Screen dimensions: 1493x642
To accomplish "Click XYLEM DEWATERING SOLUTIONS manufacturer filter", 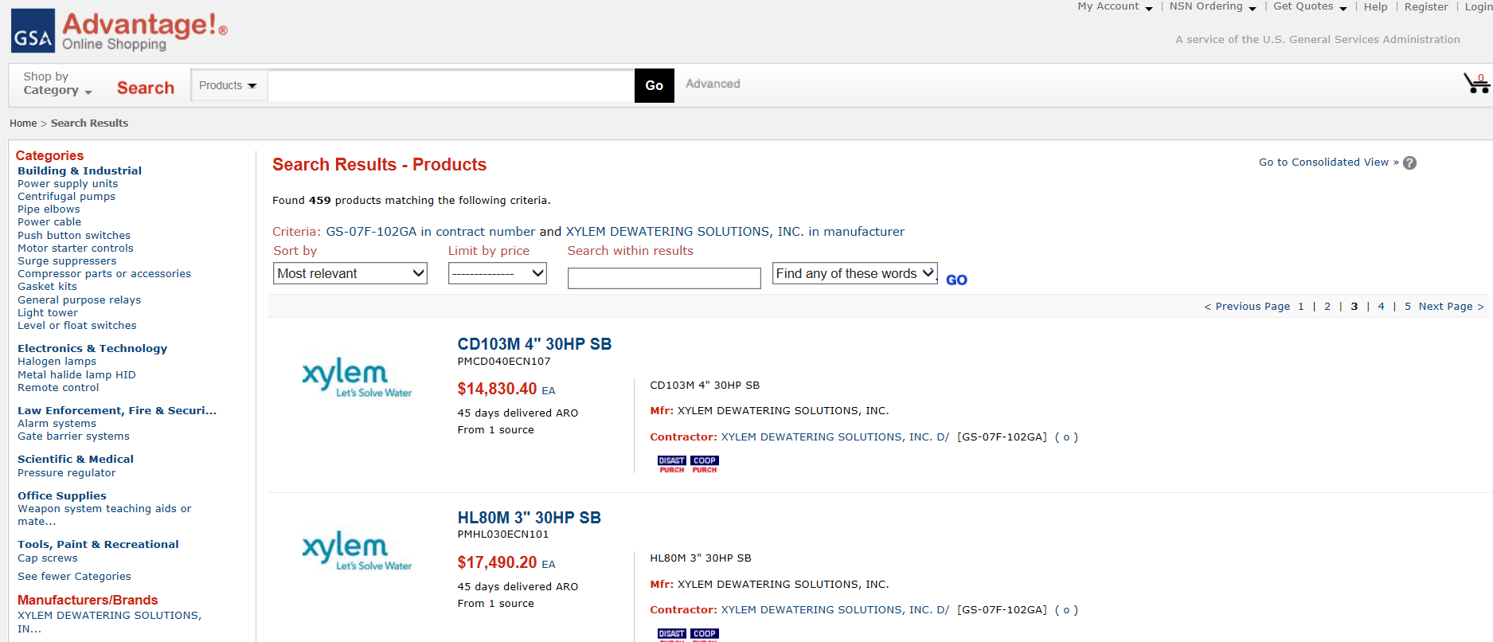I will click(109, 621).
